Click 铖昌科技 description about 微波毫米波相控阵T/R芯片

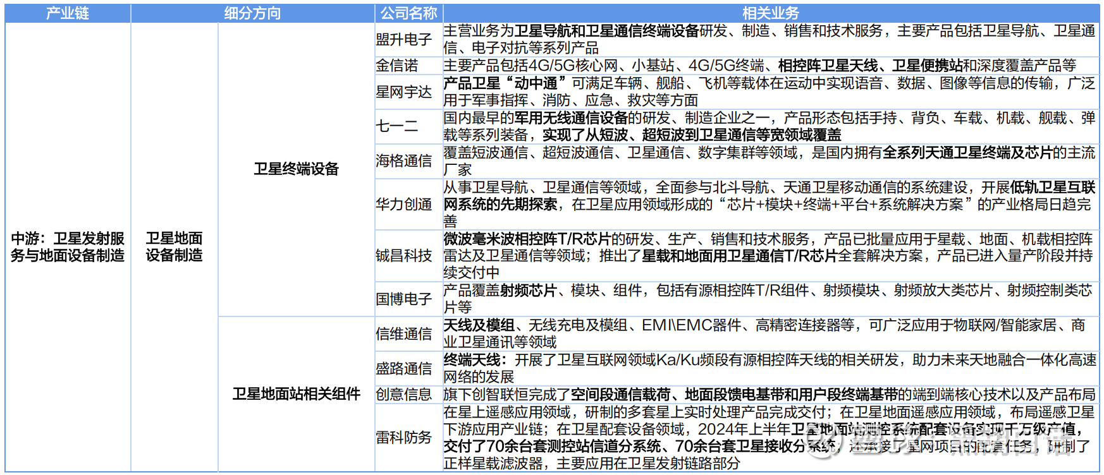(x=771, y=255)
